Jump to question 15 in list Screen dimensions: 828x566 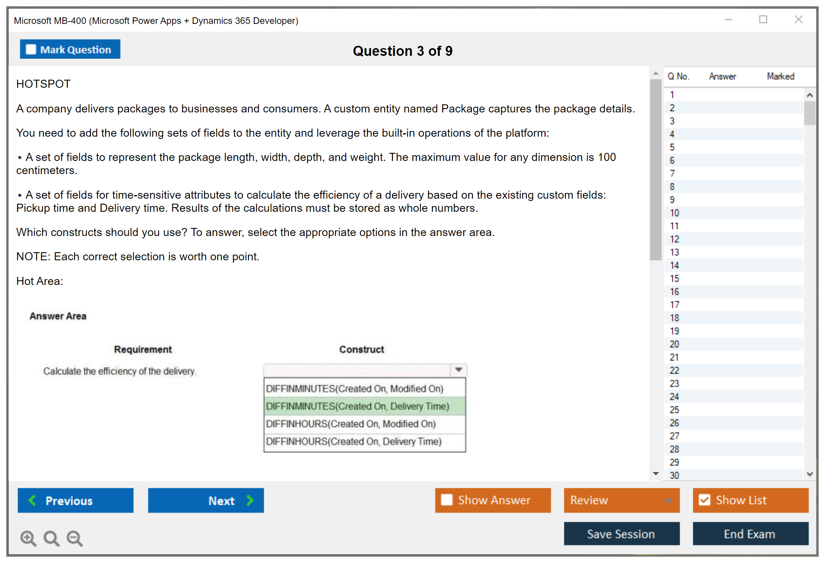[674, 278]
